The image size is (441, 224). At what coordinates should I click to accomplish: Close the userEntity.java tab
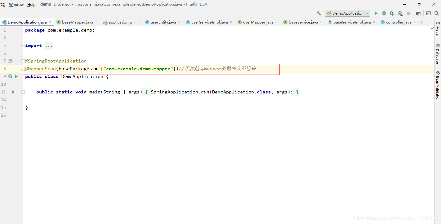pyautogui.click(x=179, y=22)
